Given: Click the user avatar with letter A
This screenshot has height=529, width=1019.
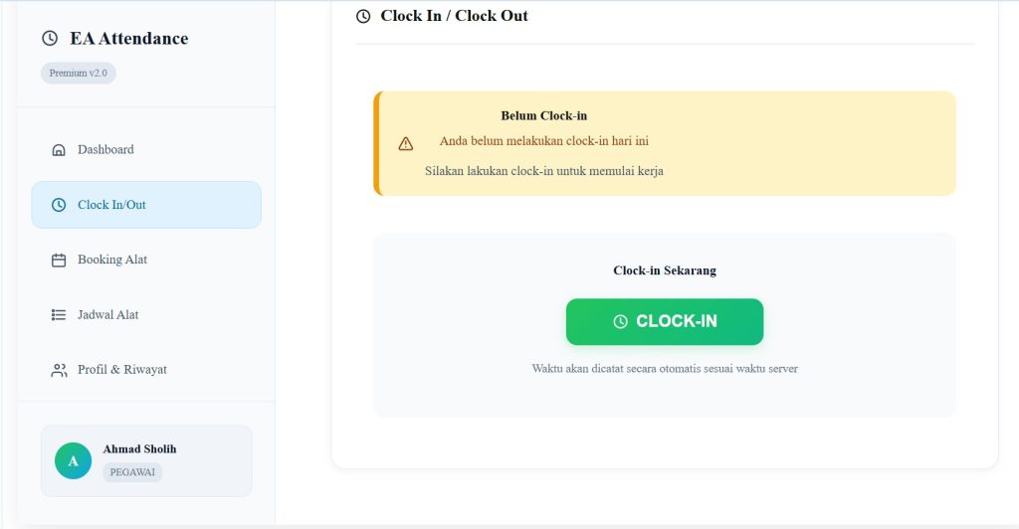Looking at the screenshot, I should click(73, 461).
